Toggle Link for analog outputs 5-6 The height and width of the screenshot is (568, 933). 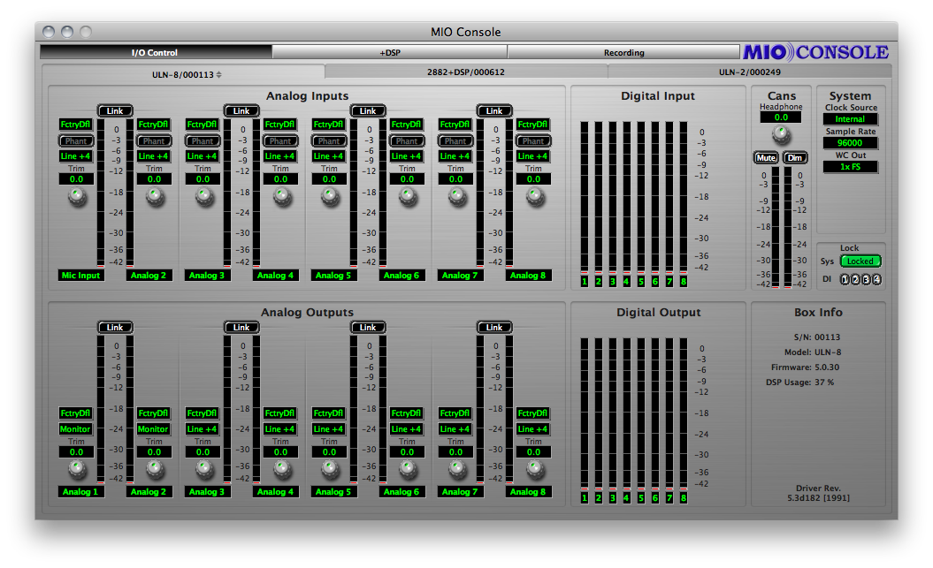click(x=368, y=328)
